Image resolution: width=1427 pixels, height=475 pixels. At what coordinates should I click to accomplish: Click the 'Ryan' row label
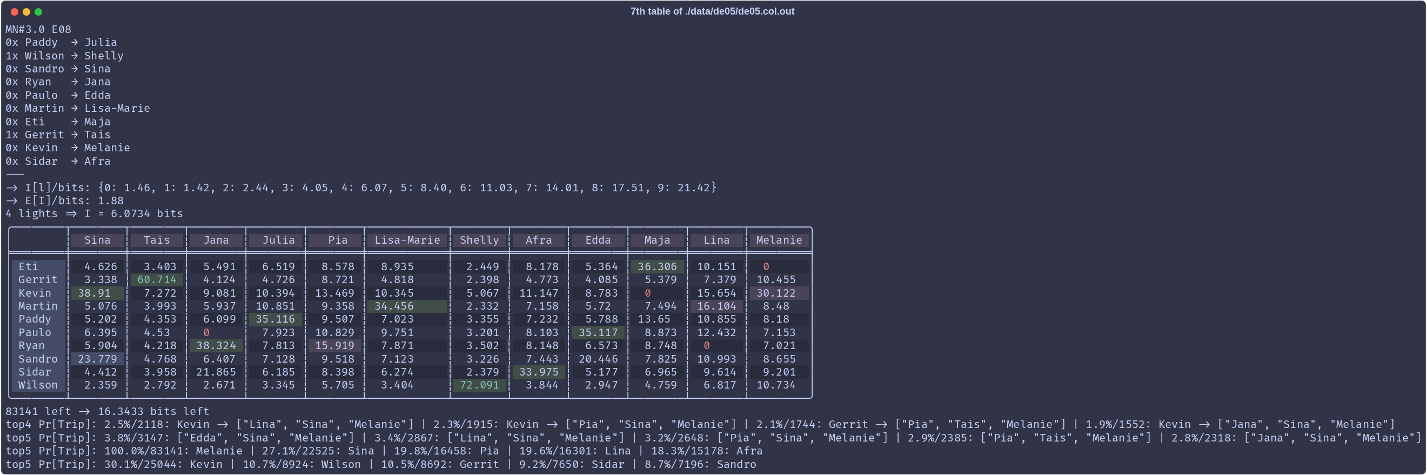pos(38,346)
